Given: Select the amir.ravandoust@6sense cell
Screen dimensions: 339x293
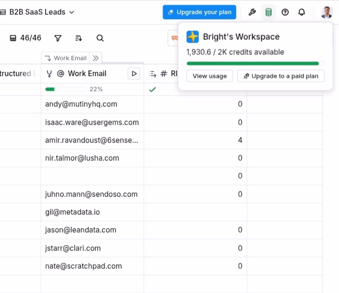Looking at the screenshot, I should (x=92, y=140).
